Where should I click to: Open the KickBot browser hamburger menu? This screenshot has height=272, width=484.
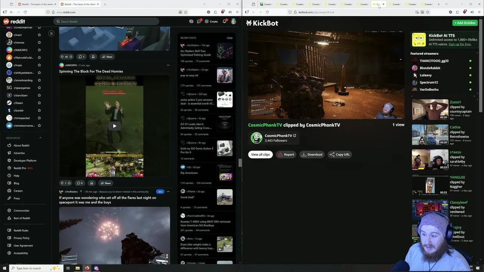pyautogui.click(x=479, y=12)
